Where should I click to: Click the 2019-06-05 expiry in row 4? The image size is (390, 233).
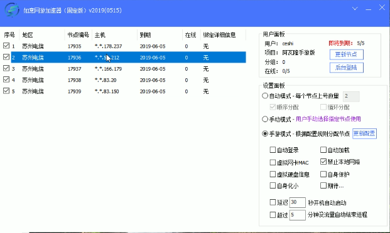pos(153,80)
